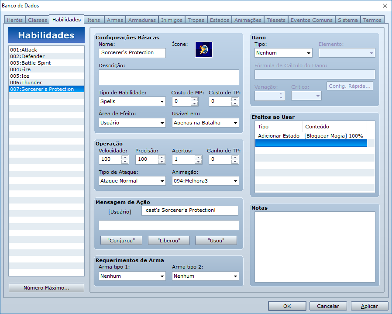Image resolution: width=392 pixels, height=314 pixels.
Task: Click the "Usou" button
Action: (216, 241)
